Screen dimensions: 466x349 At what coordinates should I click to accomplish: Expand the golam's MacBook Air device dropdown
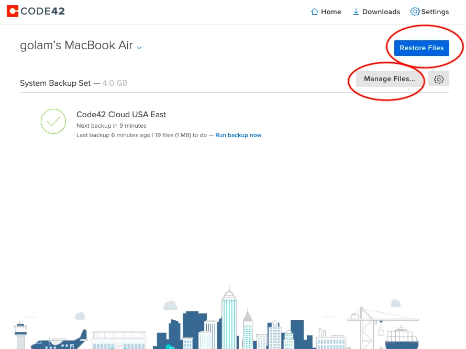click(139, 47)
